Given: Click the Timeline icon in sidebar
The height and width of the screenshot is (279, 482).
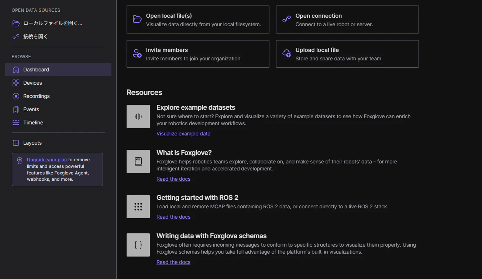Looking at the screenshot, I should point(16,123).
